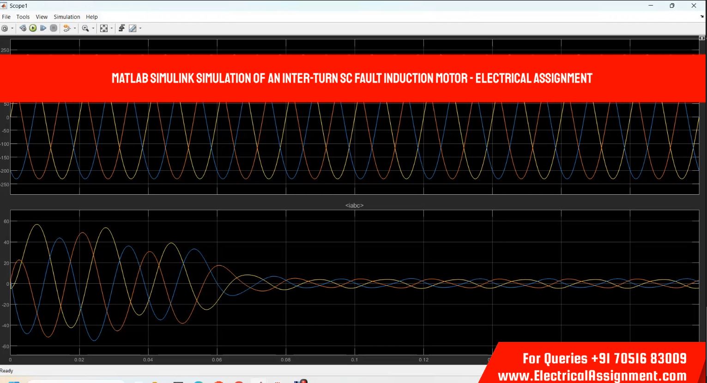Click the dock Scope arrow at menu bar right
707x383 pixels.
702,17
